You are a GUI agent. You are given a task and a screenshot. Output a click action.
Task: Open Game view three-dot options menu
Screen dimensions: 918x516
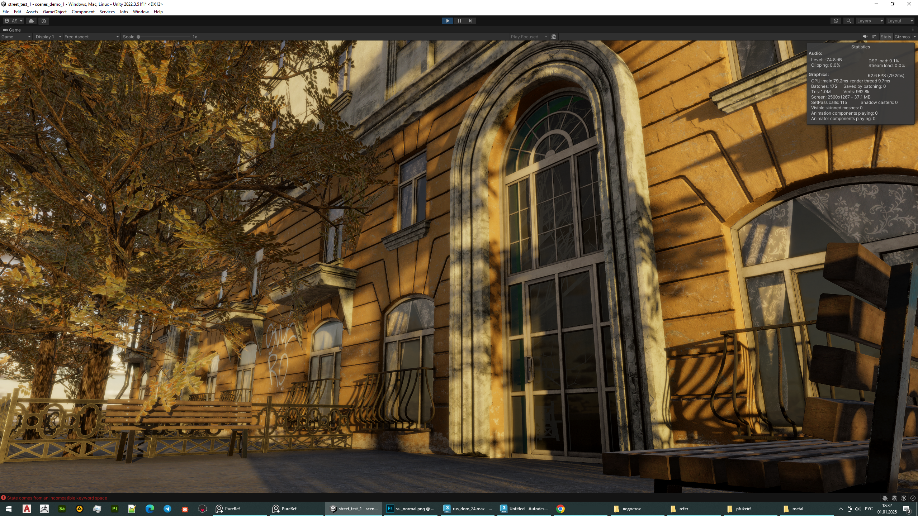(913, 30)
